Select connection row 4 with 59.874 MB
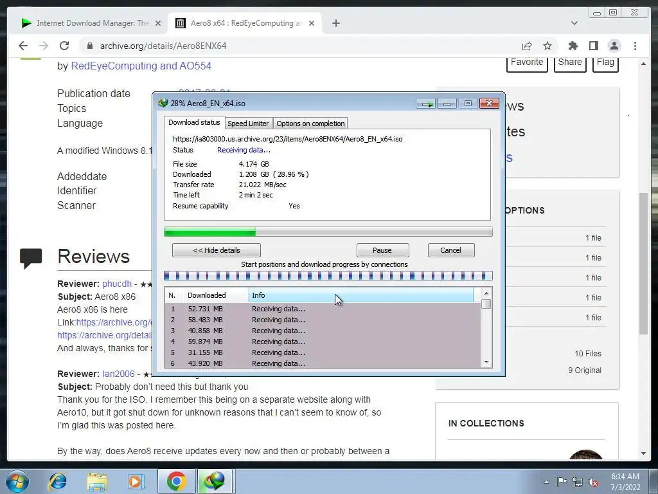The width and height of the screenshot is (658, 494). tap(323, 342)
